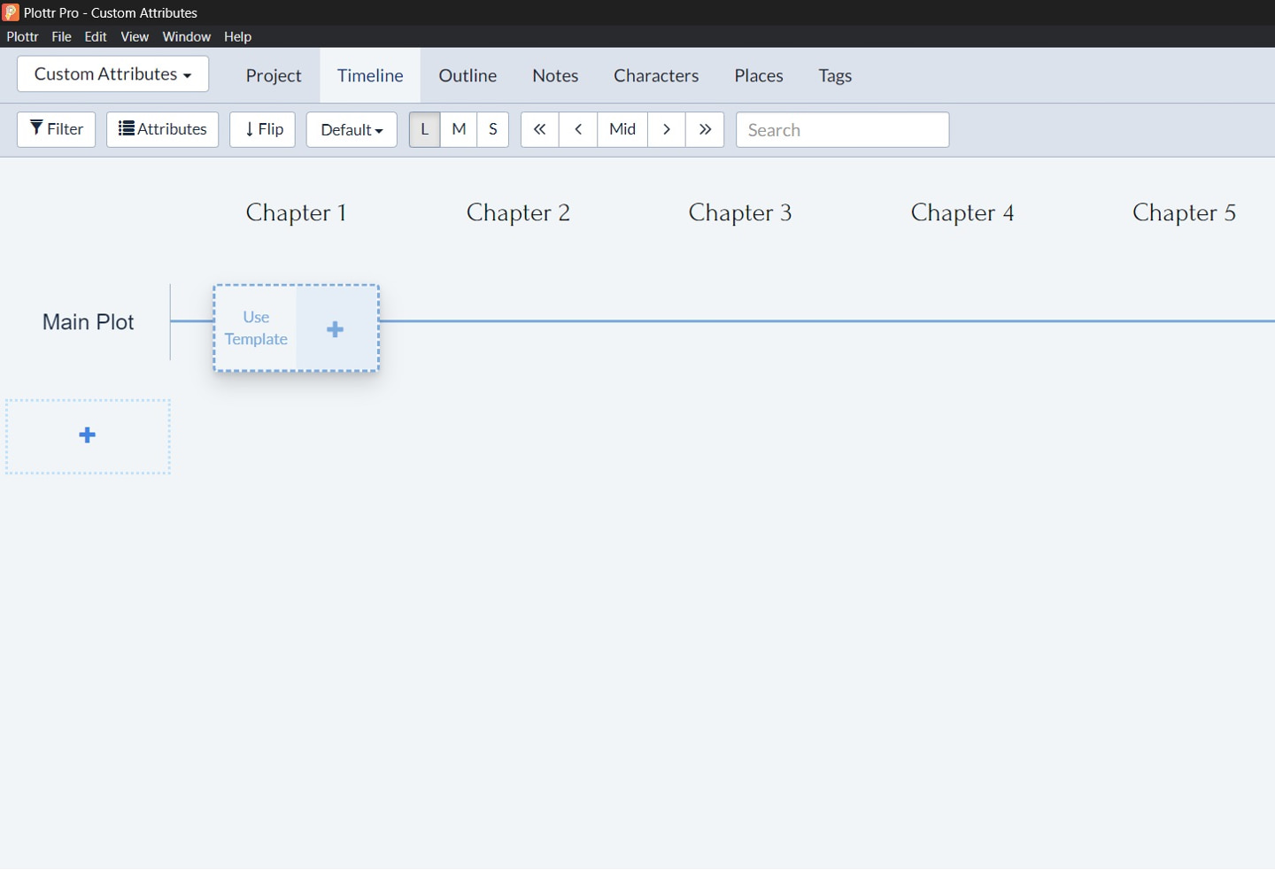
Task: Switch to Small timeline size (S)
Action: (x=493, y=129)
